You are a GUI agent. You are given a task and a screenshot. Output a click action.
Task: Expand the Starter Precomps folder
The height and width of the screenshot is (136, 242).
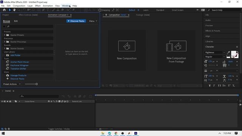click(5, 42)
